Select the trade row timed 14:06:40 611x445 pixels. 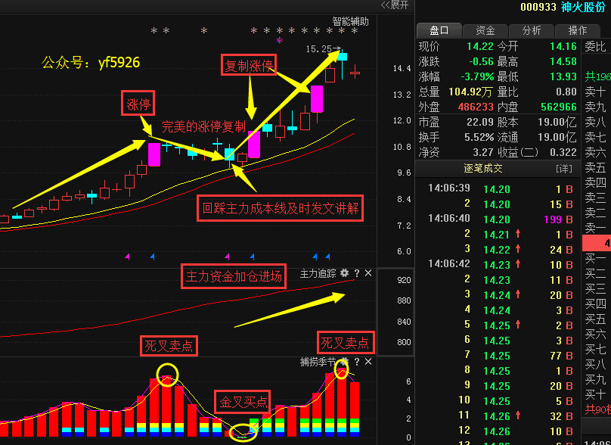coord(500,219)
